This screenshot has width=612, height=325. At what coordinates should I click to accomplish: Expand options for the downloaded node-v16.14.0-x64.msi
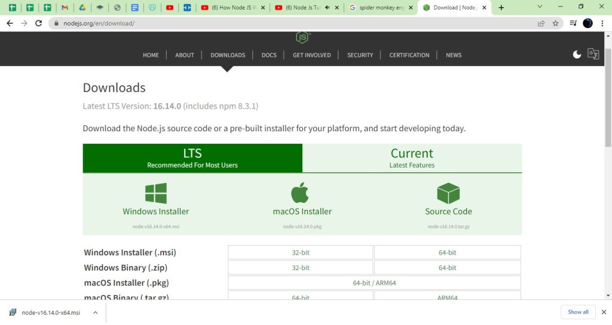[94, 312]
